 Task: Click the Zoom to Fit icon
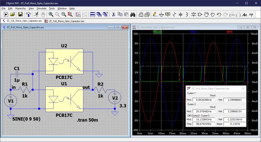point(70,14)
